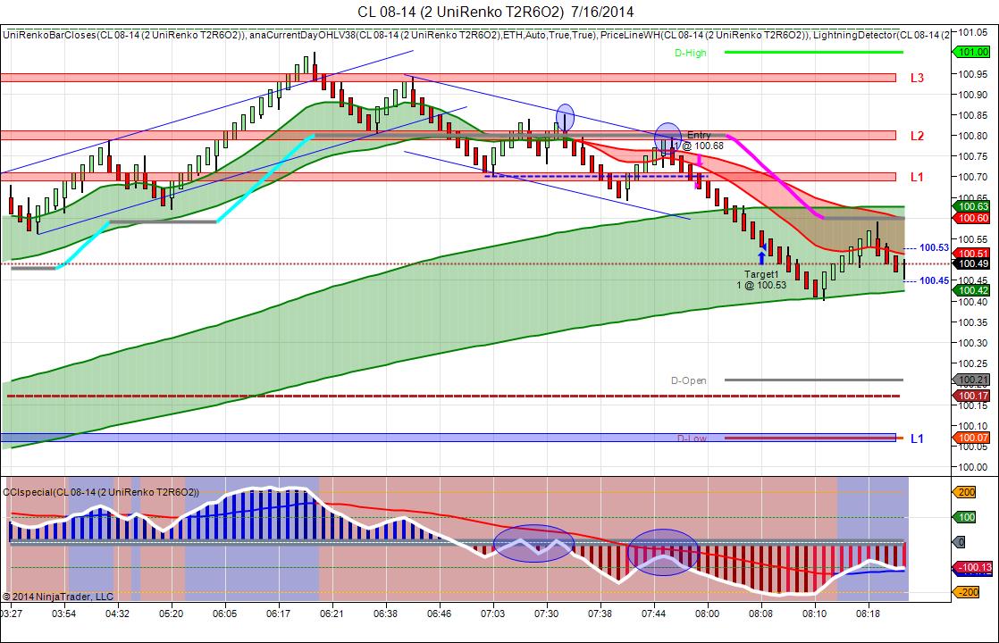
Task: Click the gray D-Open horizontal line
Action: (814, 380)
